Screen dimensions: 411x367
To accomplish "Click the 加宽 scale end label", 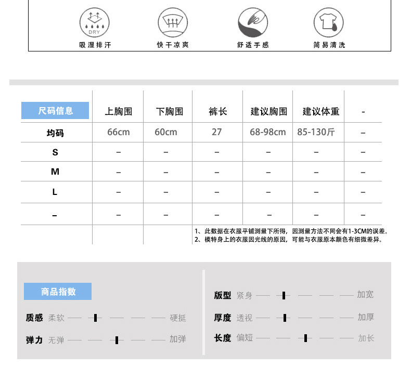I will pos(365,294).
